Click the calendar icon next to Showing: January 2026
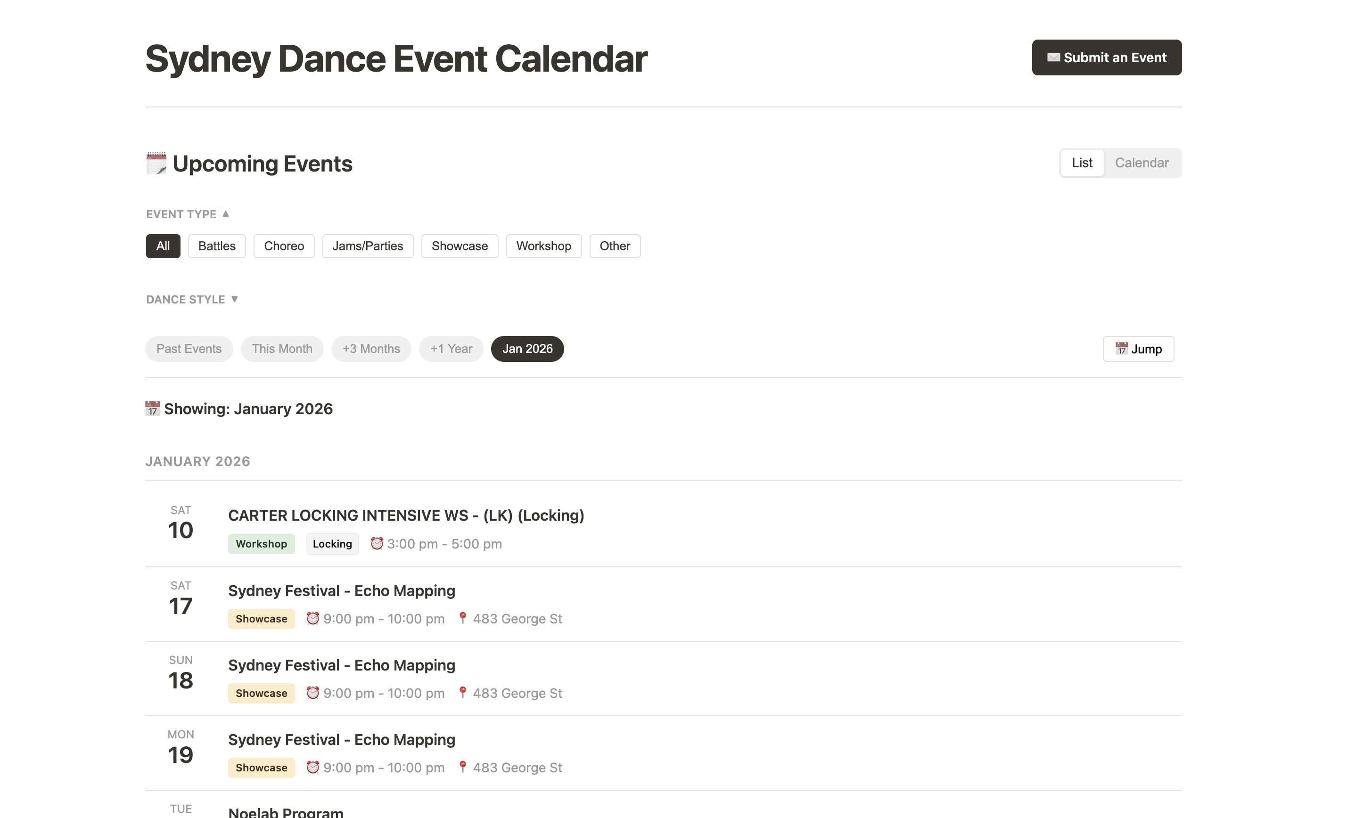Screen dimensions: 1347x818 pyautogui.click(x=153, y=408)
